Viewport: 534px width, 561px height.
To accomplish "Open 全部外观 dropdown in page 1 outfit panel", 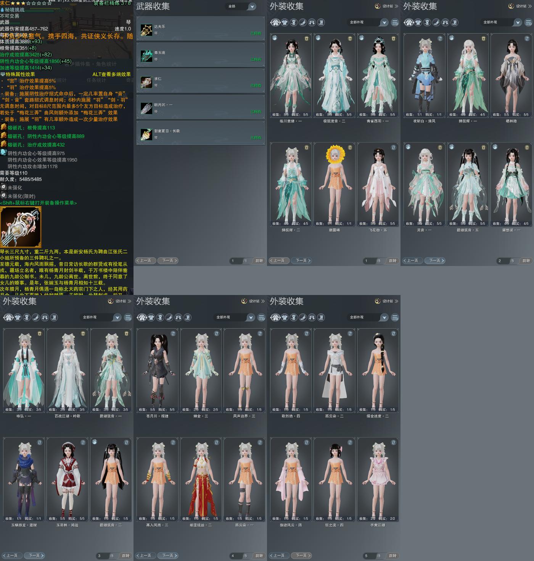I will pos(368,23).
